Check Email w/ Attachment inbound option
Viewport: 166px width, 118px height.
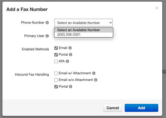point(56,73)
